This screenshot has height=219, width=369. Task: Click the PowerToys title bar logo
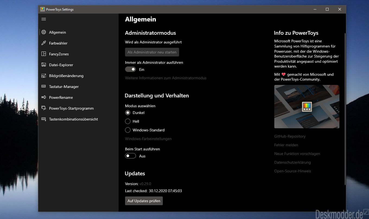click(43, 9)
